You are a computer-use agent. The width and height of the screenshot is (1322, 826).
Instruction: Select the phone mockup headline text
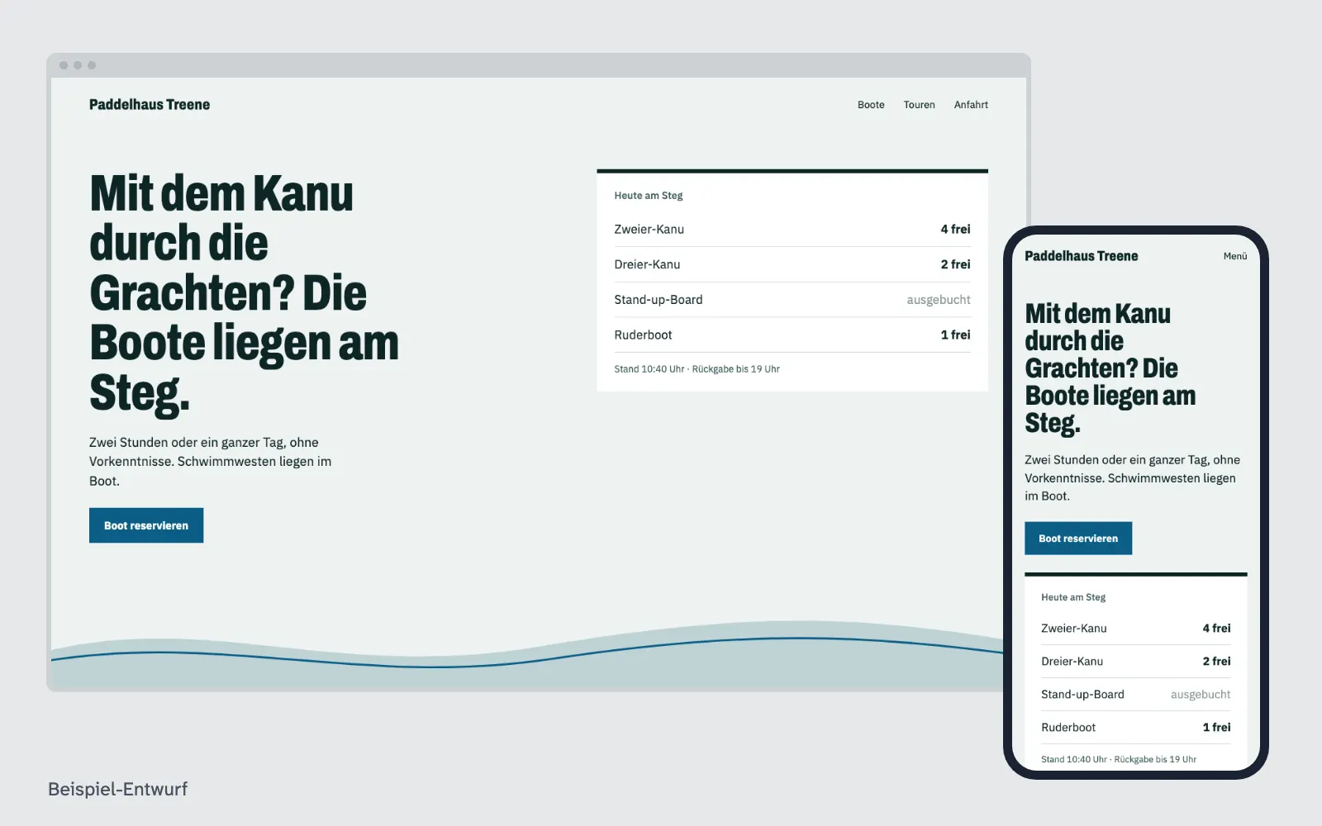pyautogui.click(x=1110, y=368)
